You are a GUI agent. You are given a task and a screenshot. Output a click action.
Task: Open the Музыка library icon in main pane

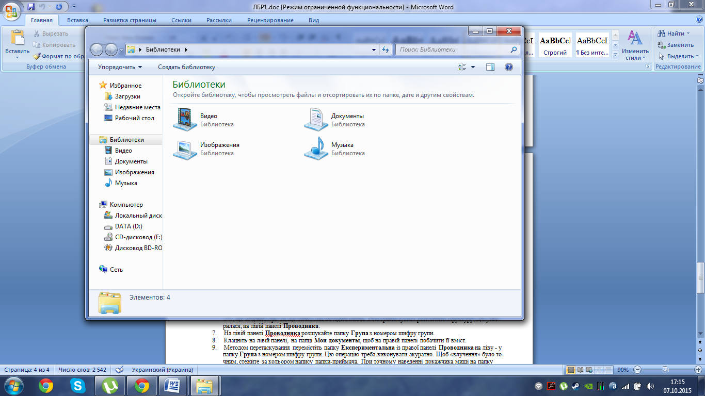(x=316, y=148)
